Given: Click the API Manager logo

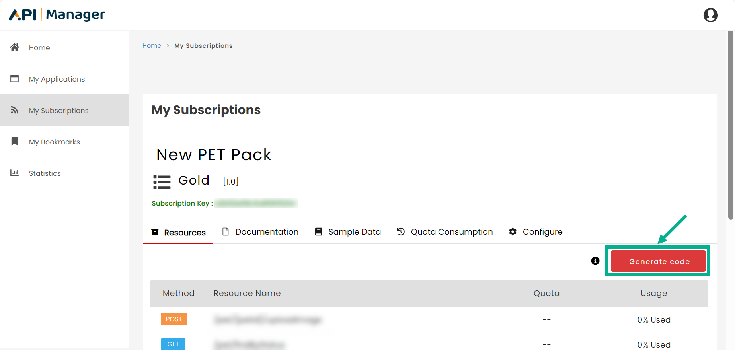Looking at the screenshot, I should click(x=57, y=15).
